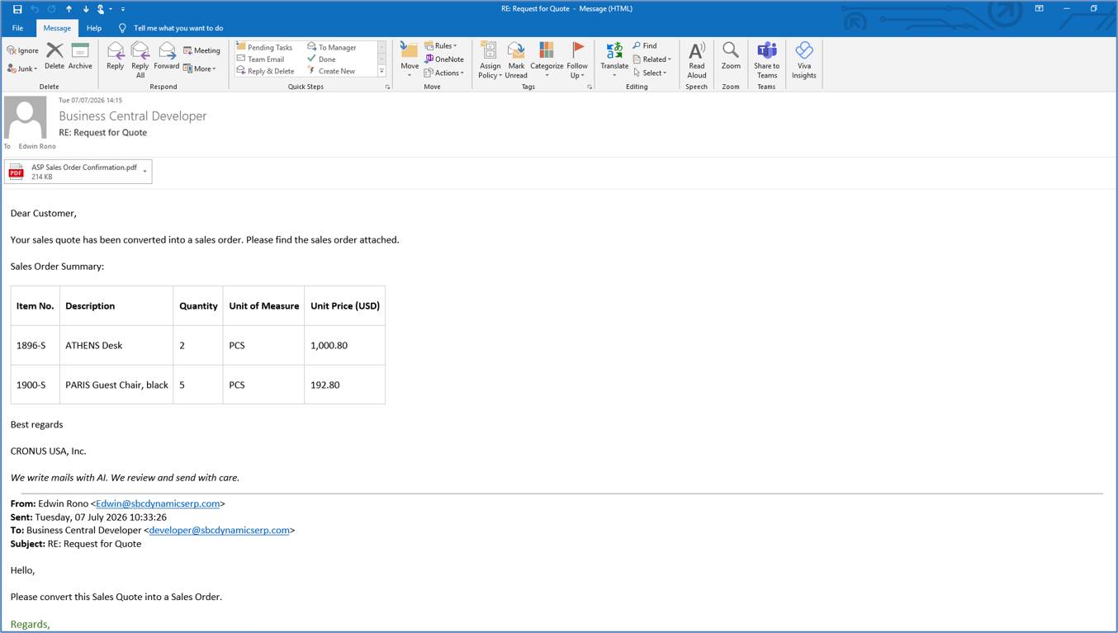Expand the Rules dropdown
Screen dimensions: 1118x633
pyautogui.click(x=440, y=45)
